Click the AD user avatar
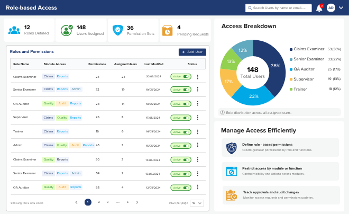The height and width of the screenshot is (214, 349). point(330,8)
